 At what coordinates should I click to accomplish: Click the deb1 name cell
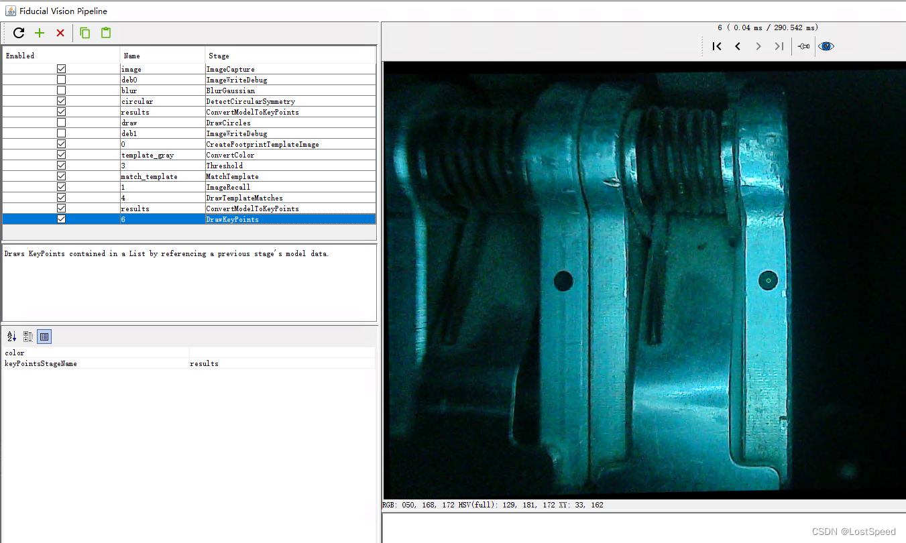pos(163,133)
